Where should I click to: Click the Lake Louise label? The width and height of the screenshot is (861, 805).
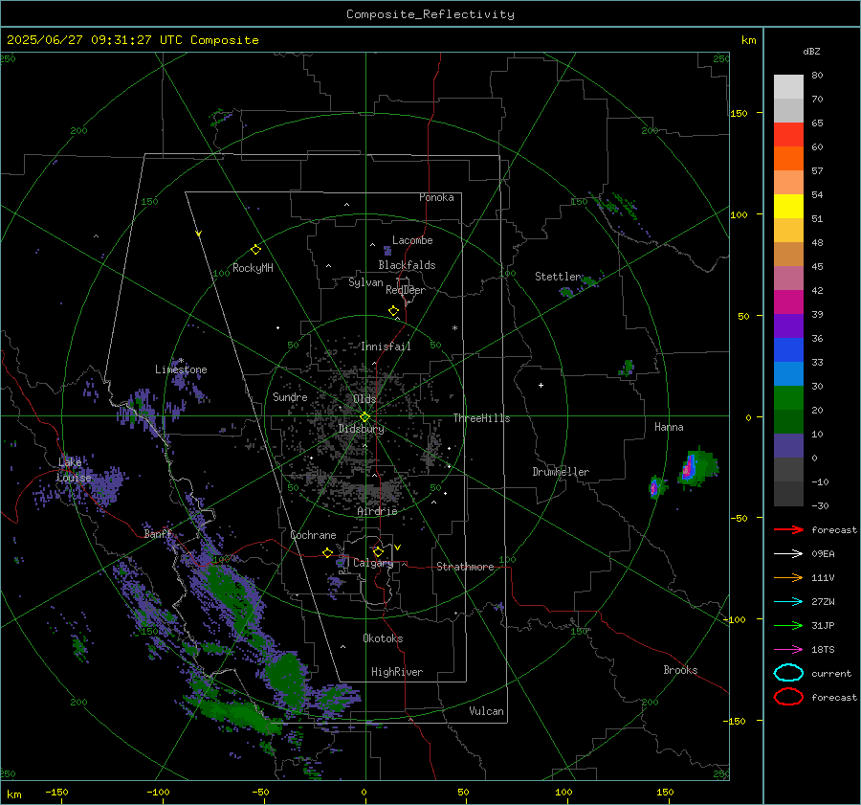[74, 470]
